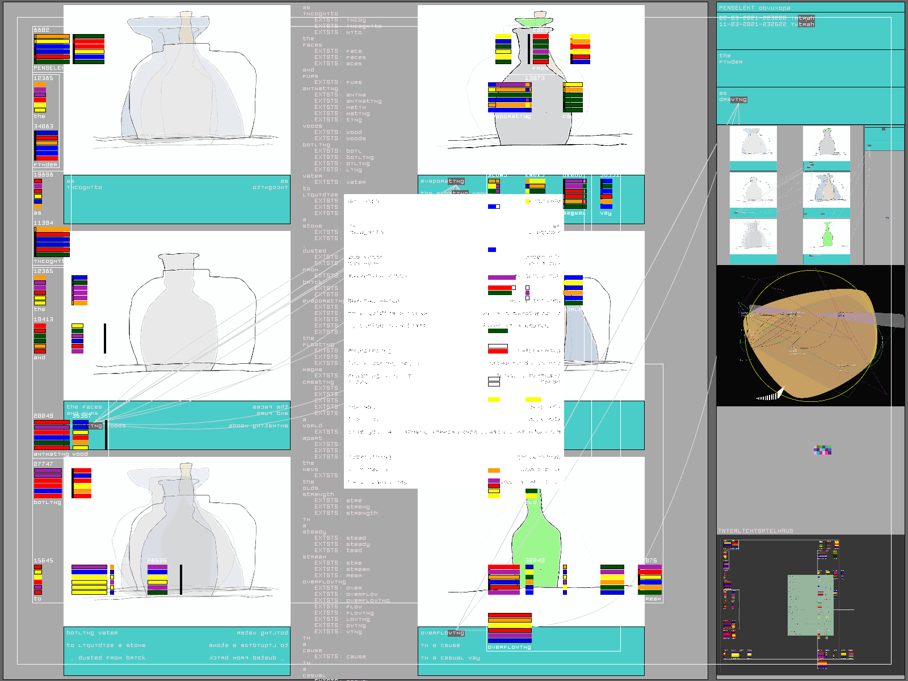Click the pixelated multicolor icon in gray panel
This screenshot has width=908, height=681.
pos(822,451)
